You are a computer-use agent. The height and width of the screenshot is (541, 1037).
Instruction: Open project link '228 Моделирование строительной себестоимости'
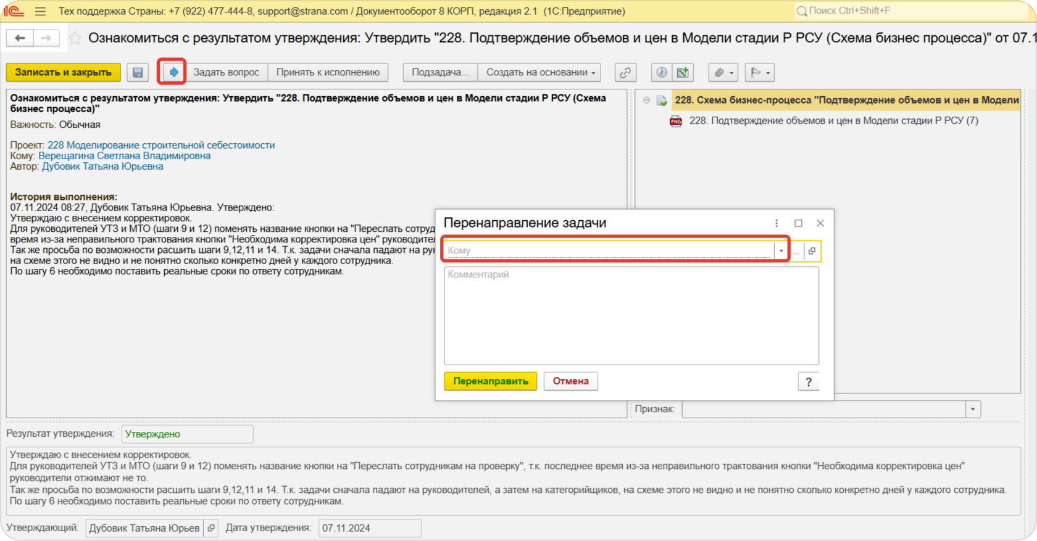click(161, 146)
